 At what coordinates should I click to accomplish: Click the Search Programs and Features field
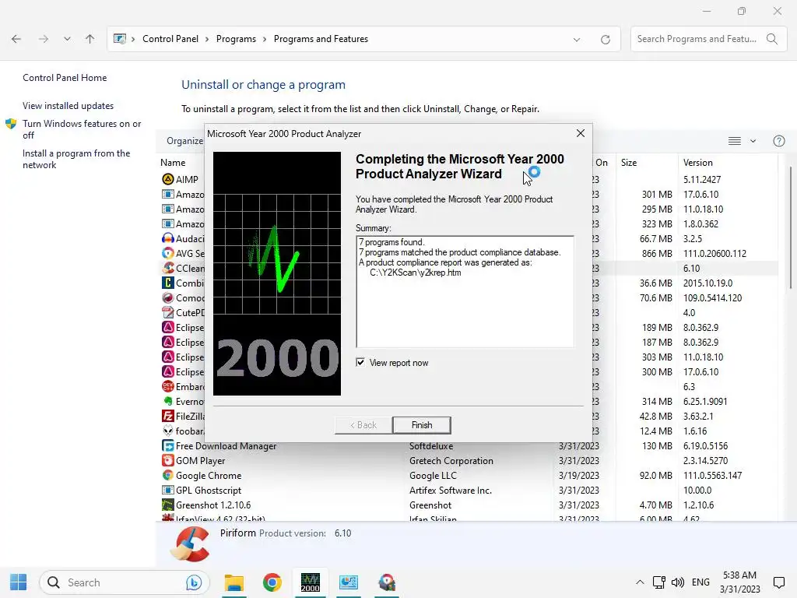707,39
